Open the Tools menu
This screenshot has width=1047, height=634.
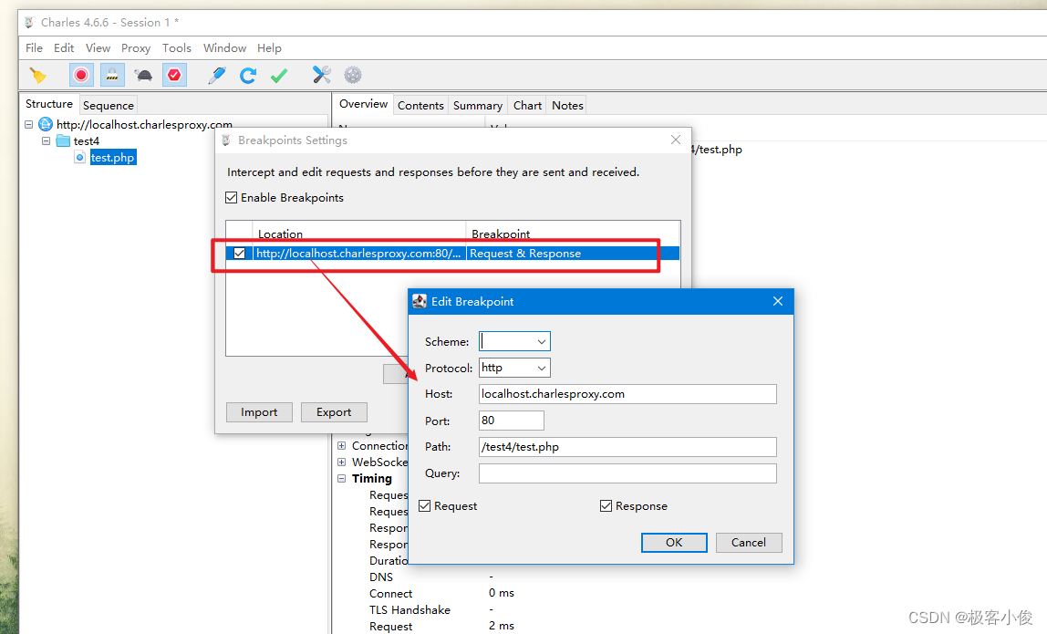click(x=177, y=48)
